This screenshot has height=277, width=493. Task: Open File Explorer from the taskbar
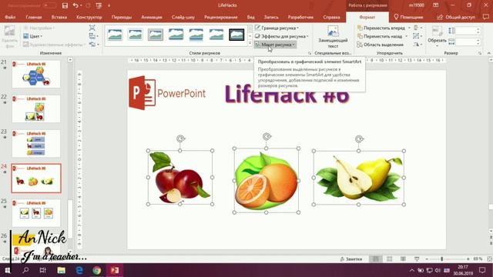point(62,270)
